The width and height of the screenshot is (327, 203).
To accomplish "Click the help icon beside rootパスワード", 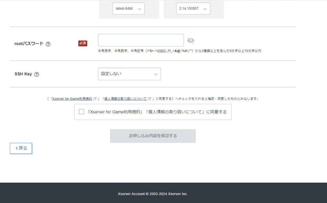I will 48,44.
